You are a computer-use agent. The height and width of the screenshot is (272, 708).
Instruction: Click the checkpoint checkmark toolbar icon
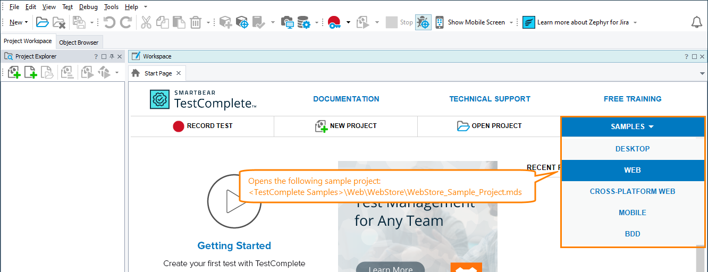point(258,22)
